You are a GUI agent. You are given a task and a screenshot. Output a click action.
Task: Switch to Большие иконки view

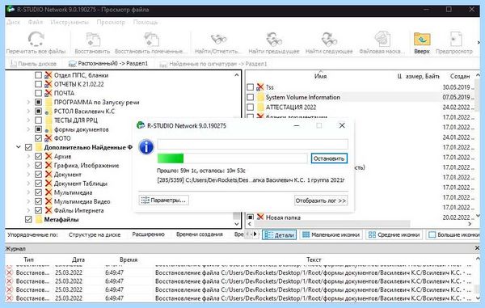[454, 234]
